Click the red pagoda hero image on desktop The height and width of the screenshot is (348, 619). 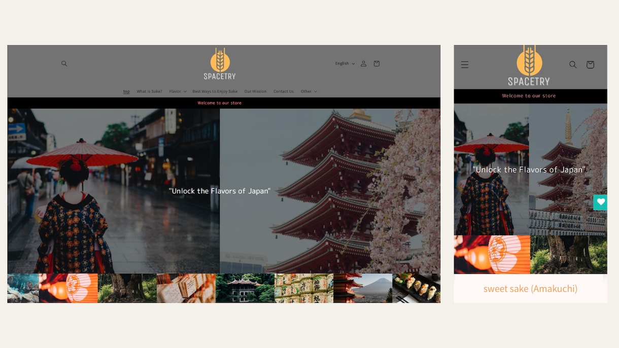(x=330, y=191)
